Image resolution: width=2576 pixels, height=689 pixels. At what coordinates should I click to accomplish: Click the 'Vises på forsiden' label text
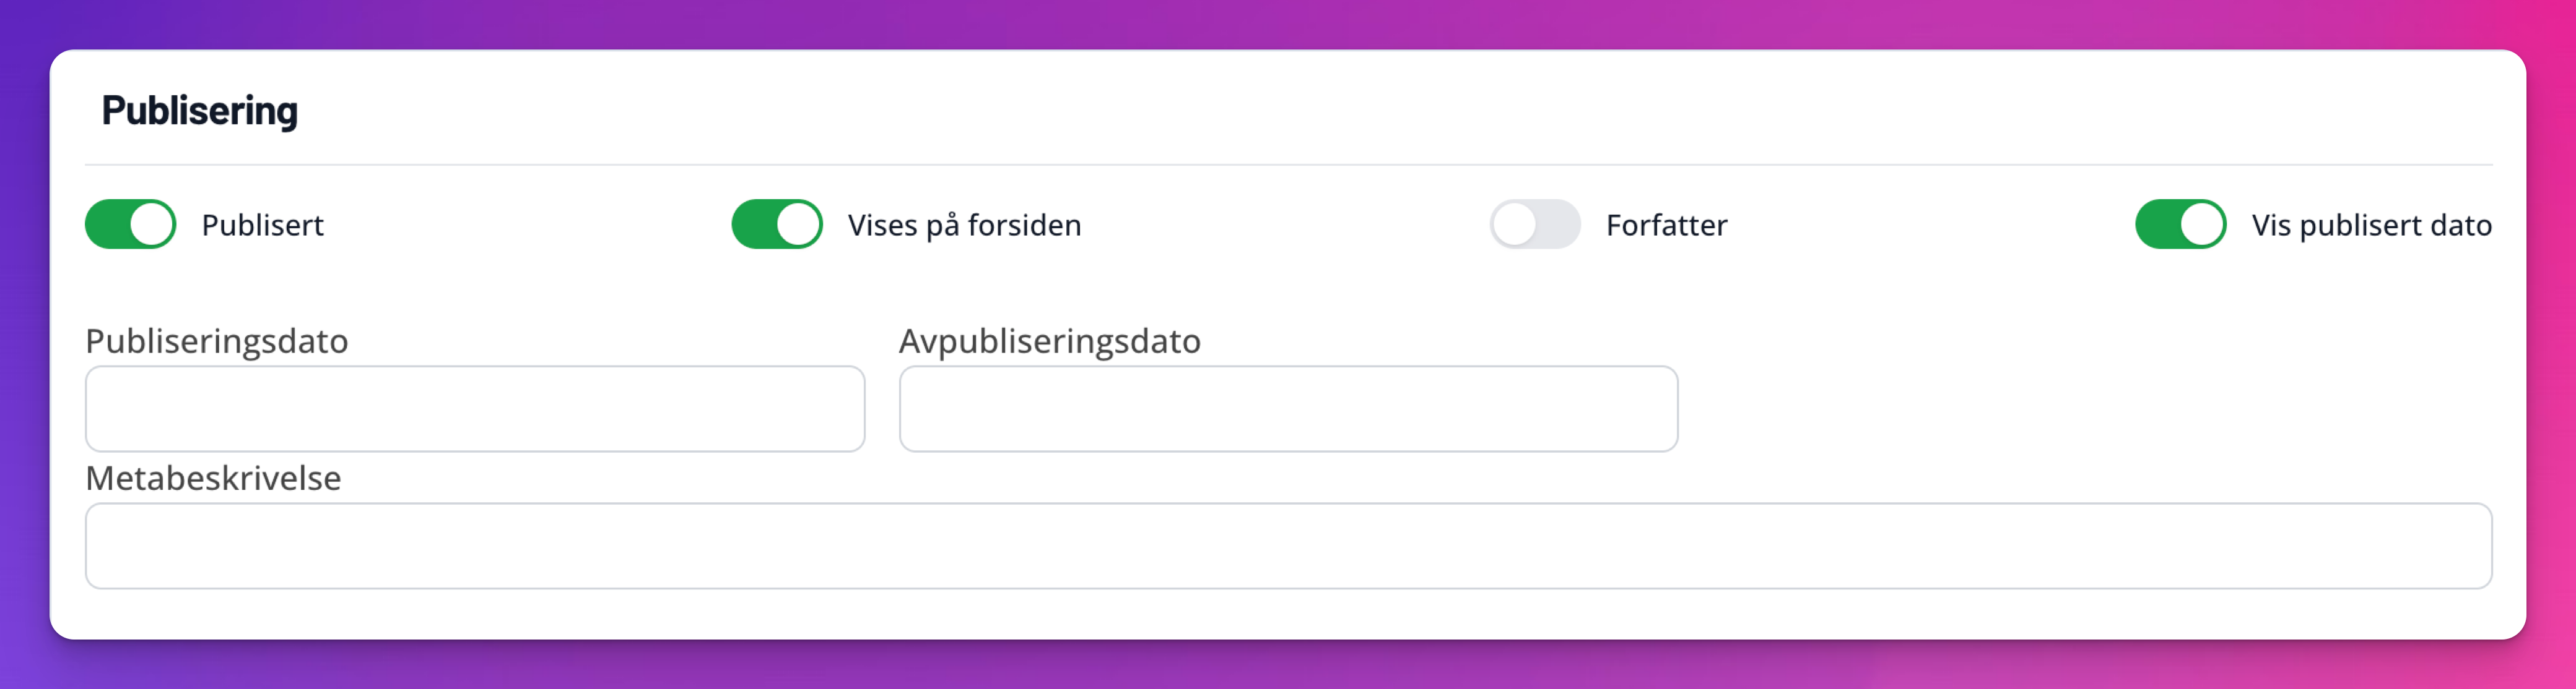[x=964, y=226]
